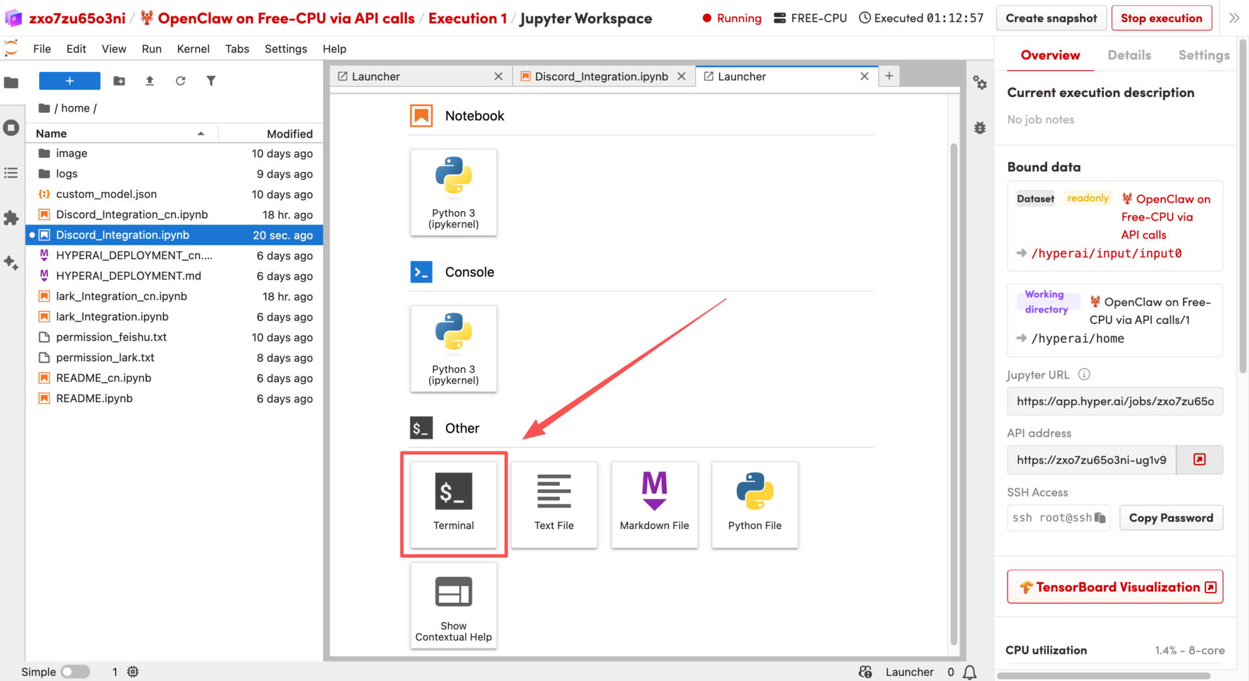Click the Jupyter URL field
The image size is (1249, 681).
pos(1114,401)
